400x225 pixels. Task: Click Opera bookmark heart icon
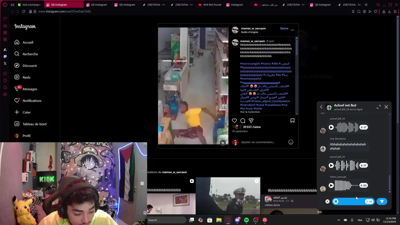[376, 12]
